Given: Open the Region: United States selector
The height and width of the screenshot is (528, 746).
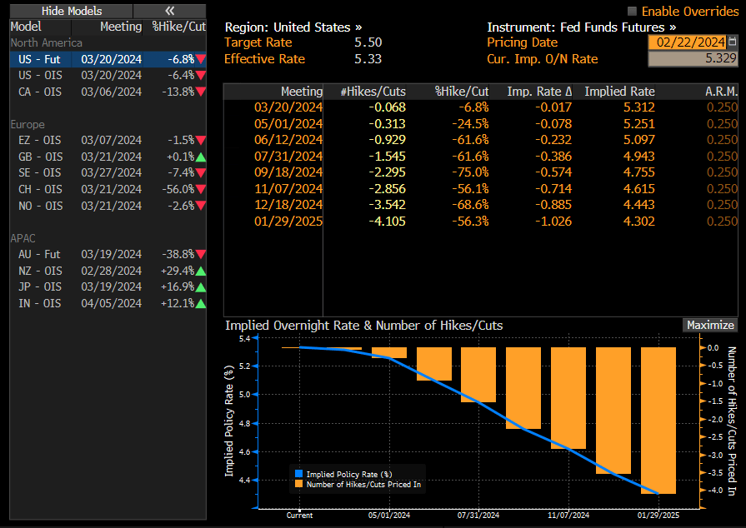Looking at the screenshot, I should 293,27.
